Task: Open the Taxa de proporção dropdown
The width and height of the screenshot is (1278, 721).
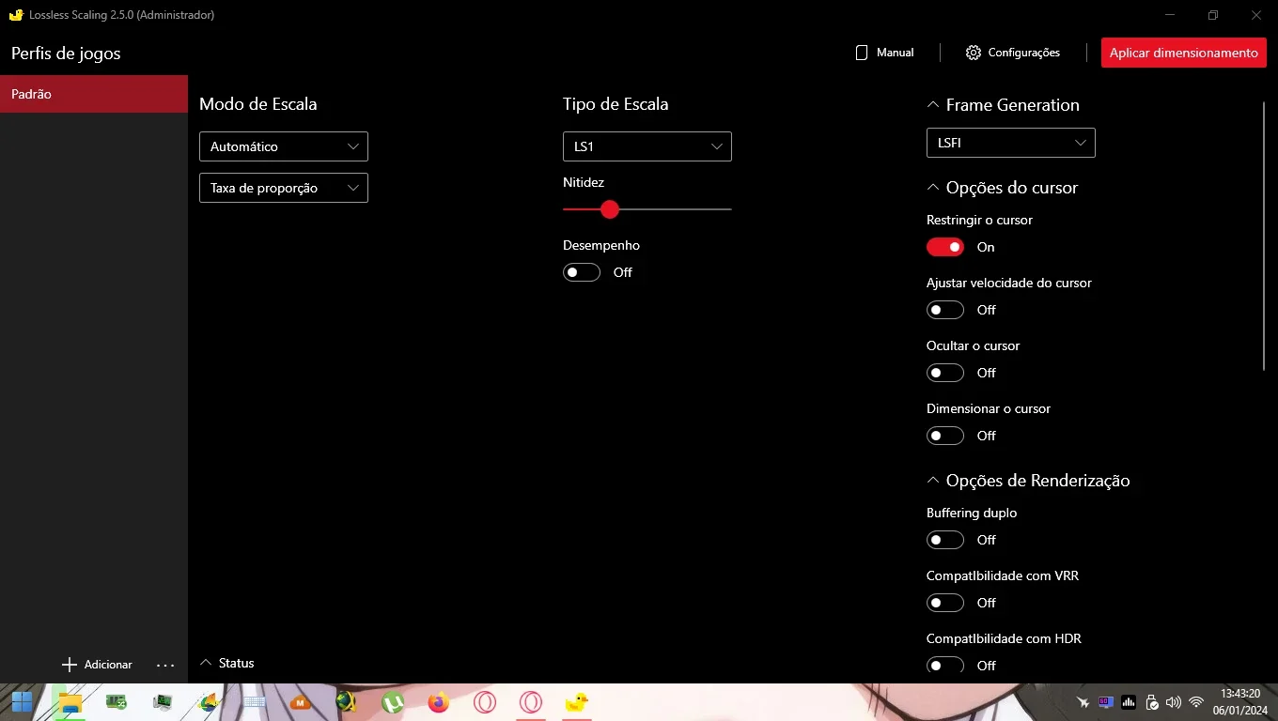Action: [284, 188]
